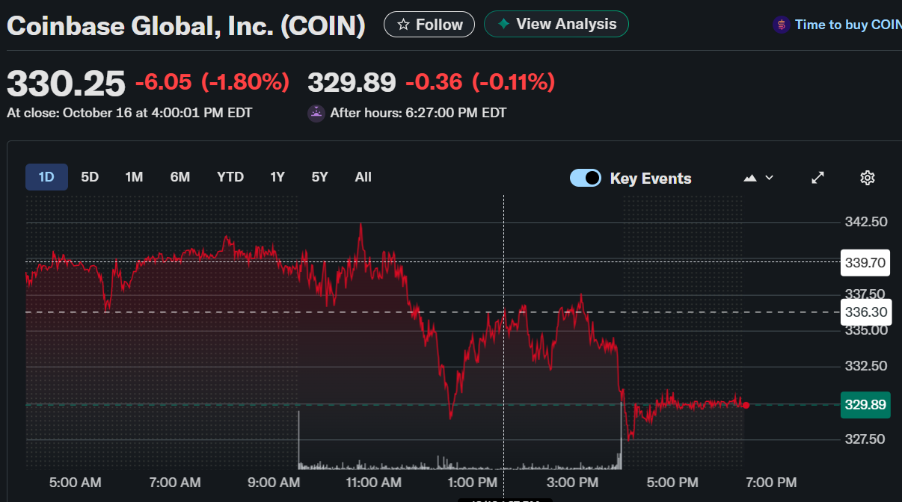The height and width of the screenshot is (502, 902).
Task: Open the chart settings gear
Action: (x=868, y=178)
